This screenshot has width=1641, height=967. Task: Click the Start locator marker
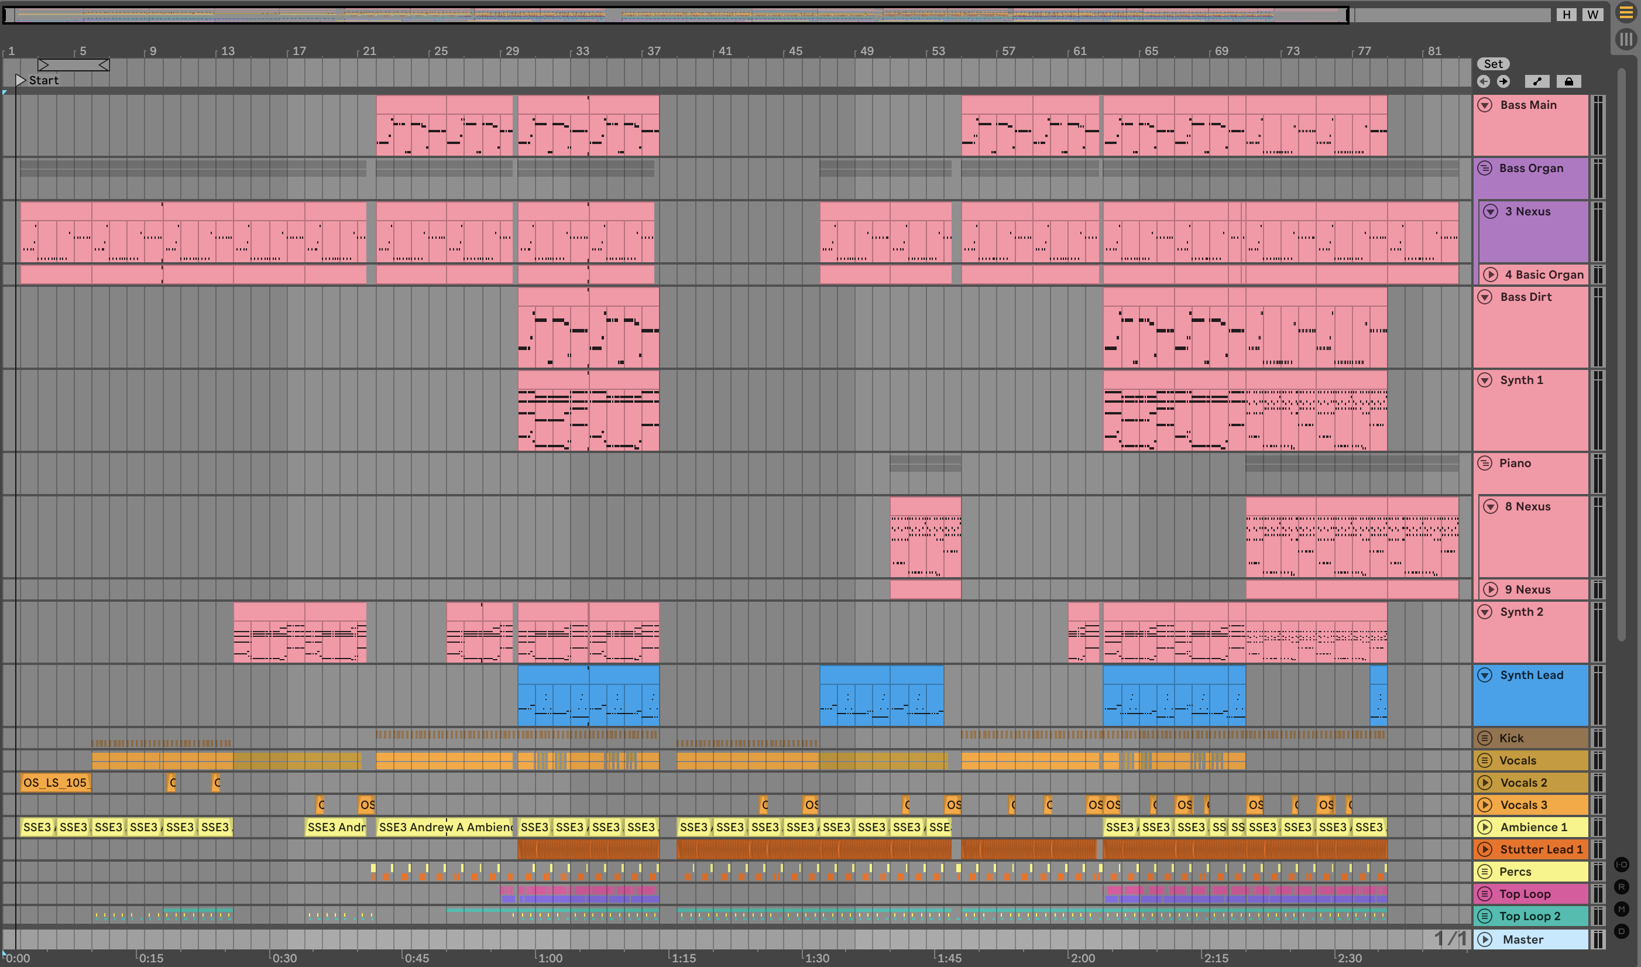click(21, 80)
